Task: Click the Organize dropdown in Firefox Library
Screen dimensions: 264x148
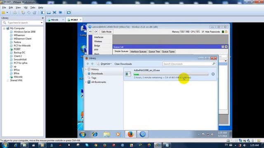Action: click(x=104, y=64)
